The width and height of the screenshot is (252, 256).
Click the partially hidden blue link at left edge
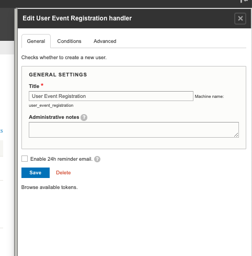[2, 131]
